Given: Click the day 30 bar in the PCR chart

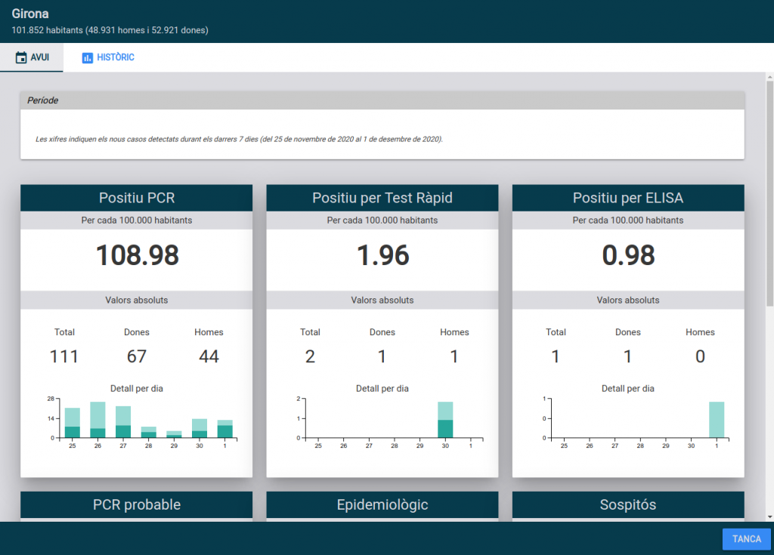Looking at the screenshot, I should (200, 428).
